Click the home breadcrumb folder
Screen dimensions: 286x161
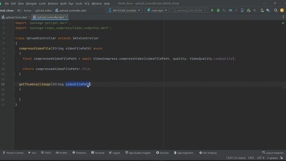point(28,11)
